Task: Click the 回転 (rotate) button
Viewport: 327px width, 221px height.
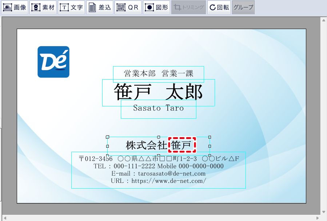Action: click(x=219, y=7)
